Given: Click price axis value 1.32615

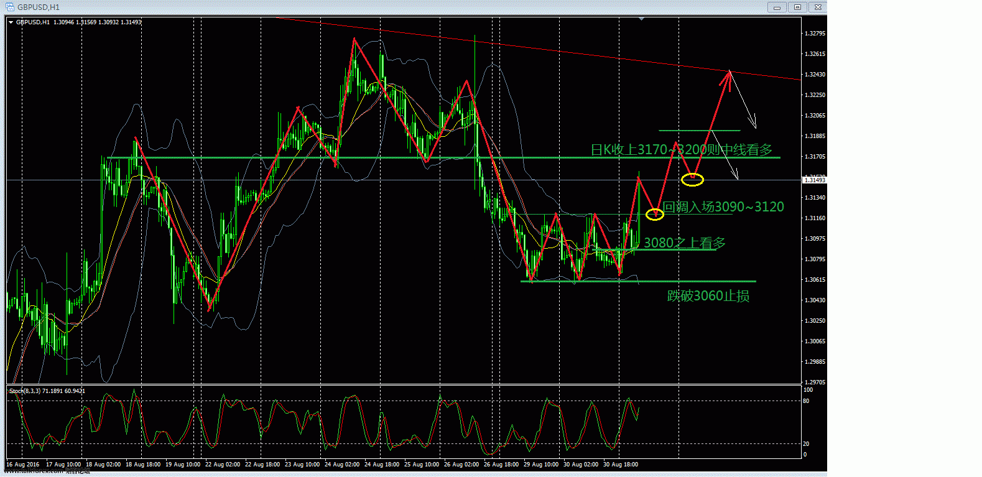Looking at the screenshot, I should pos(815,54).
